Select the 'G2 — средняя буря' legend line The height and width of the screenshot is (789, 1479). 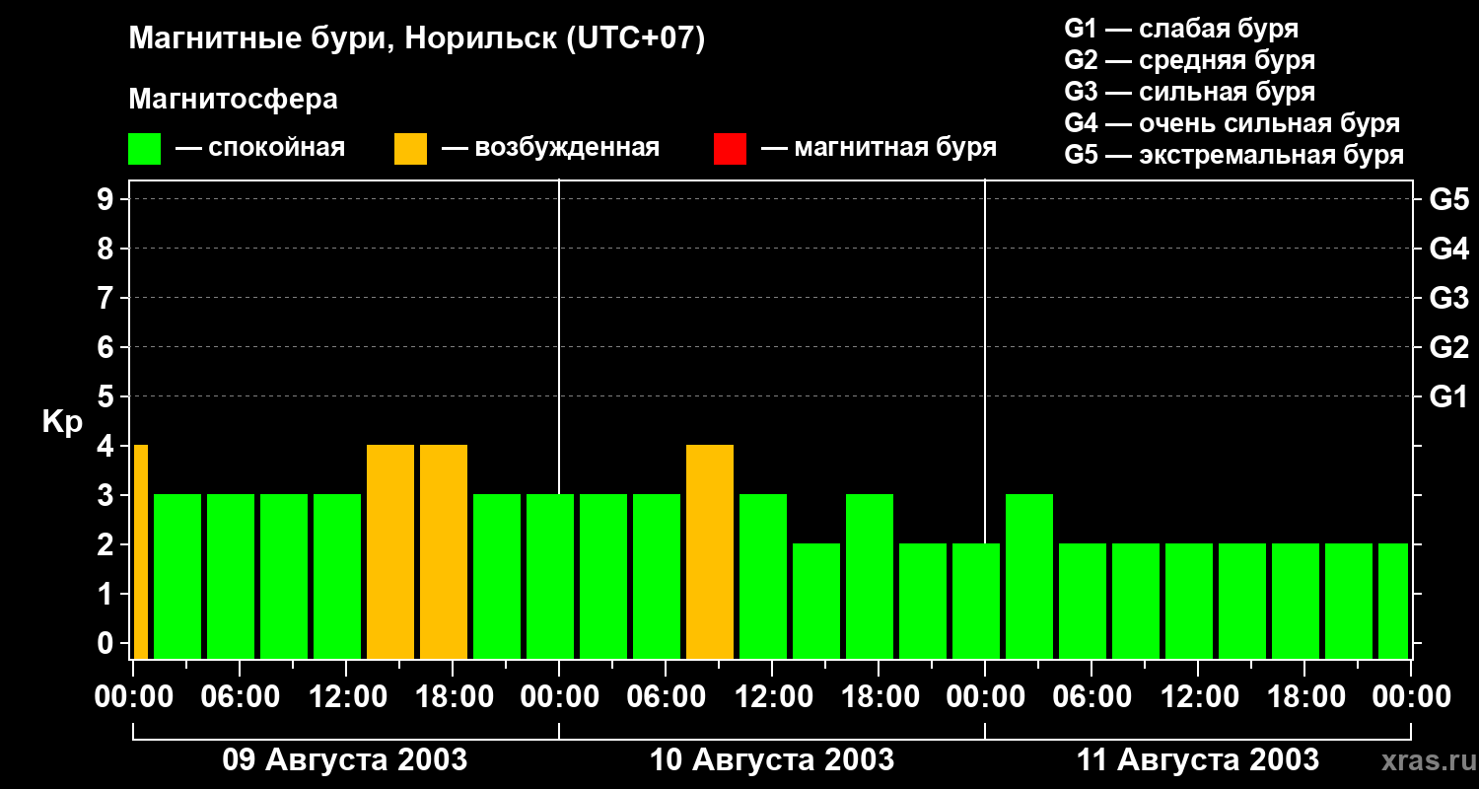(1189, 60)
